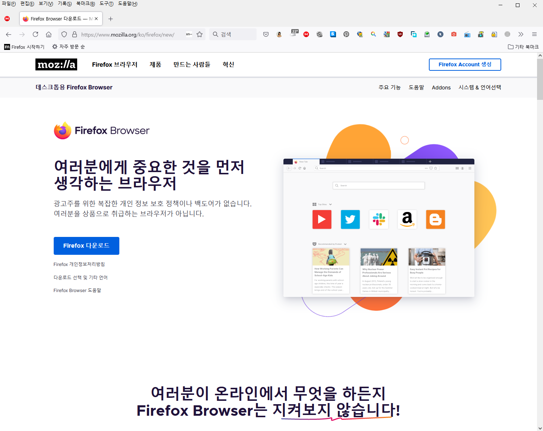543x431 pixels.
Task: Click the blue Firefox 다운로드 button
Action: pos(87,246)
